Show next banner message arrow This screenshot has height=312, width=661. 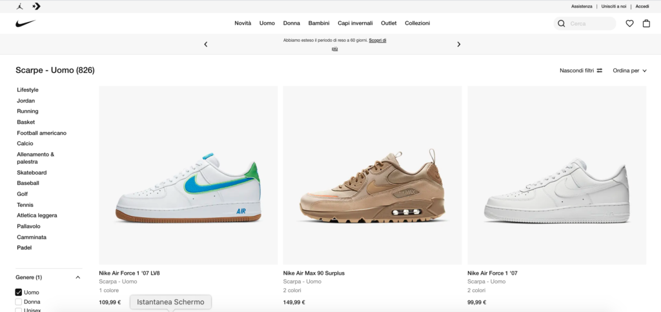pyautogui.click(x=459, y=44)
